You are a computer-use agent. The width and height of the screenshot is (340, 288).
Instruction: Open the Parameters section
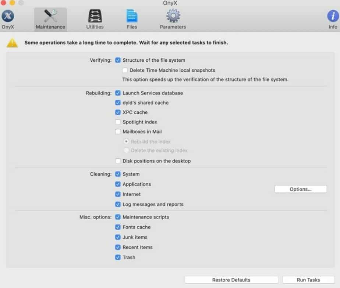click(173, 17)
